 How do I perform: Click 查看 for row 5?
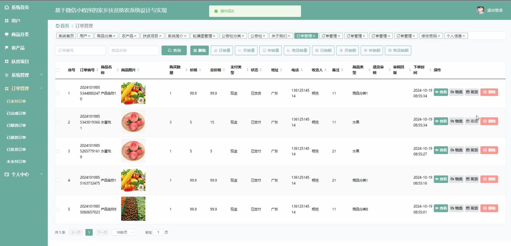[x=441, y=208]
